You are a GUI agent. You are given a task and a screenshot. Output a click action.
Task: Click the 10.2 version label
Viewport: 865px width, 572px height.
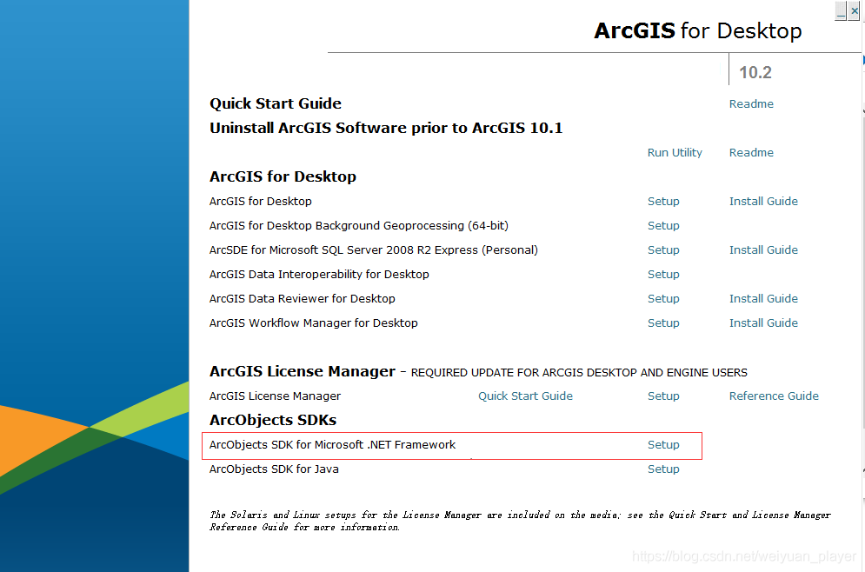coord(755,72)
